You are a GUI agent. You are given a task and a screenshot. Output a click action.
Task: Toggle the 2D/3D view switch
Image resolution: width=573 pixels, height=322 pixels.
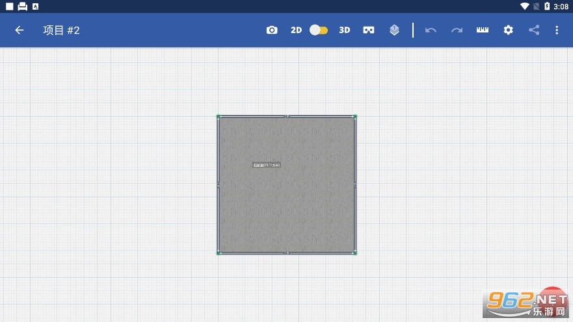pos(319,30)
